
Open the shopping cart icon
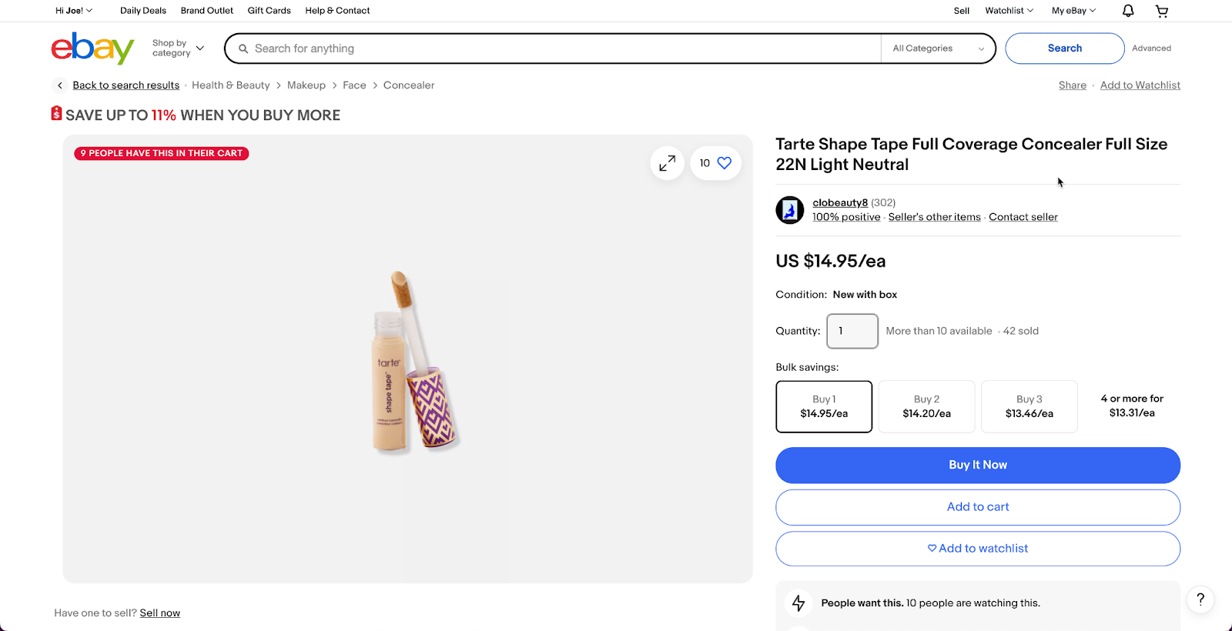pyautogui.click(x=1162, y=11)
